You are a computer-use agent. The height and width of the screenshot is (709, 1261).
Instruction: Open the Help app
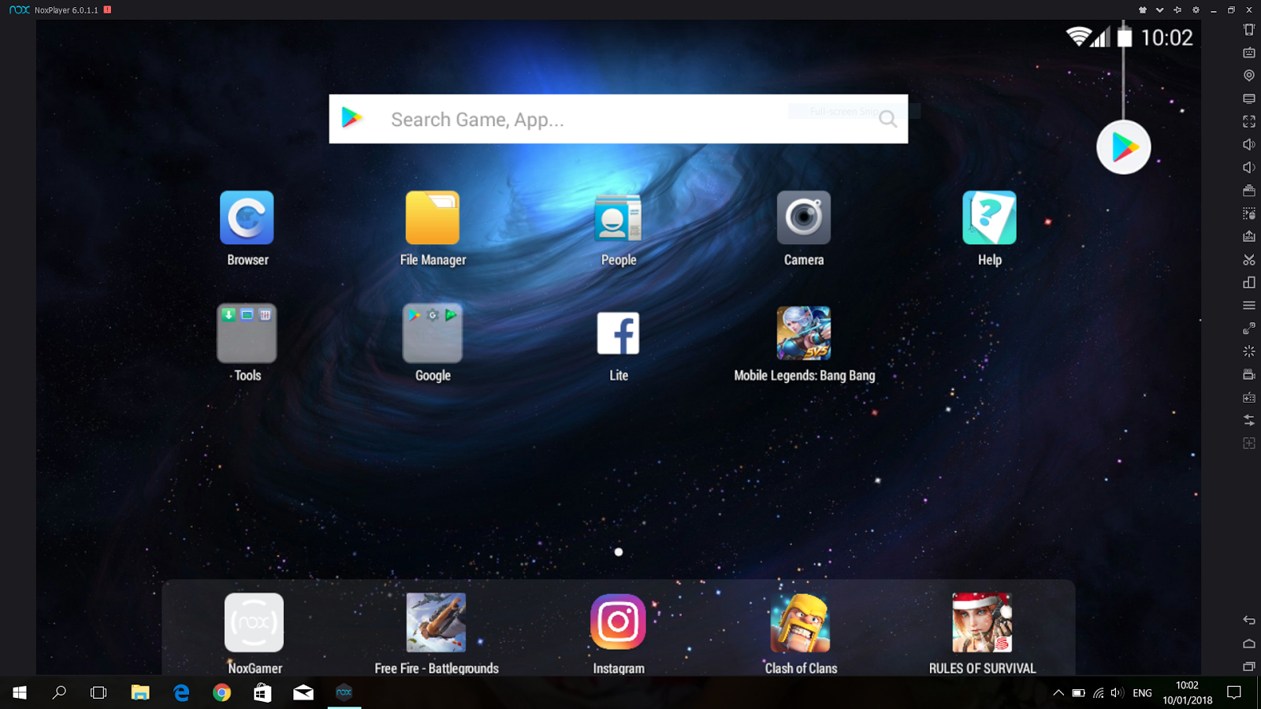point(989,217)
